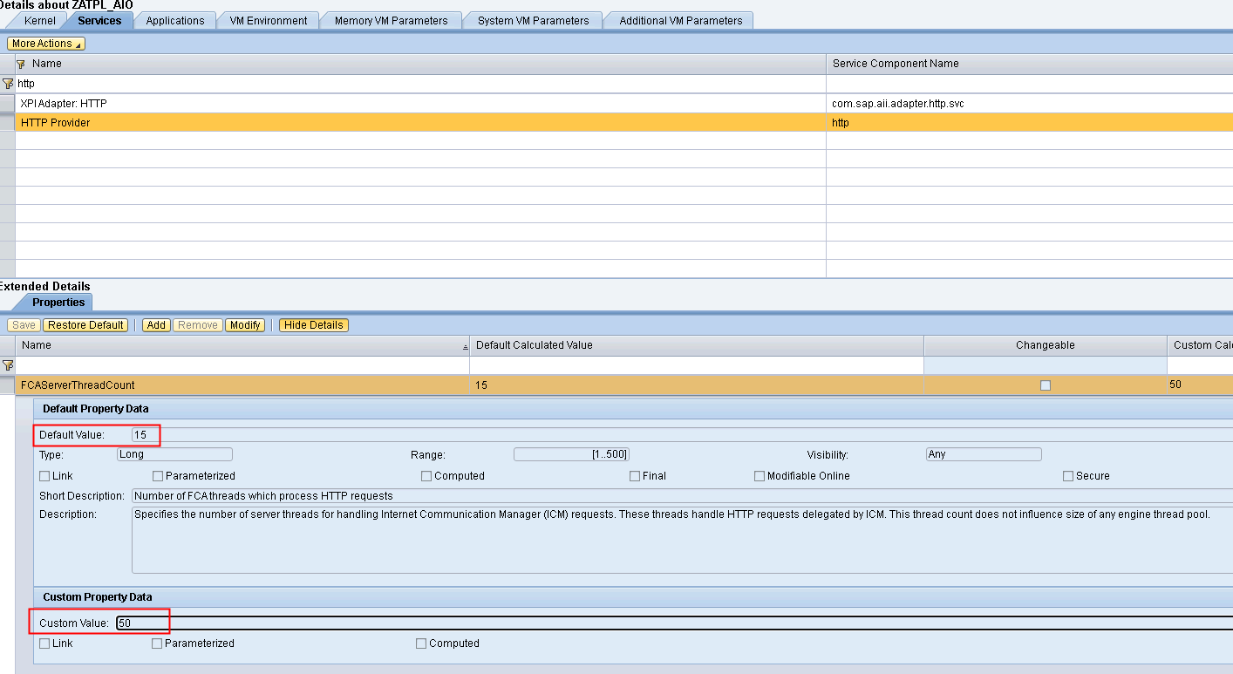The width and height of the screenshot is (1233, 674).
Task: Click the Changeable column filter cell
Action: (x=1046, y=365)
